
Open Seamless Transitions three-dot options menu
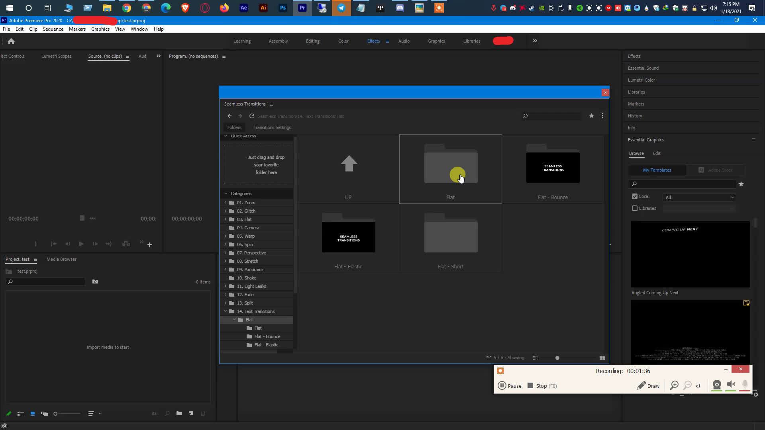(x=602, y=115)
